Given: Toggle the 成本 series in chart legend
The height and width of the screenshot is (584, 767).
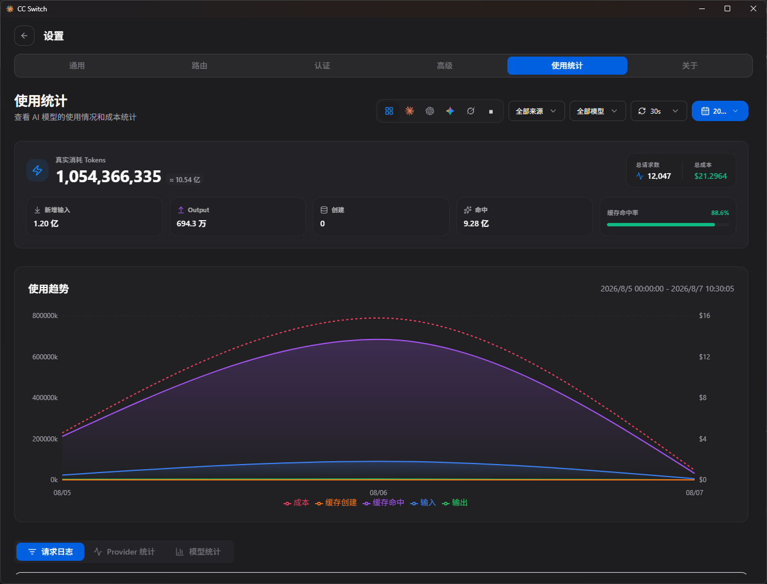Looking at the screenshot, I should tap(296, 503).
